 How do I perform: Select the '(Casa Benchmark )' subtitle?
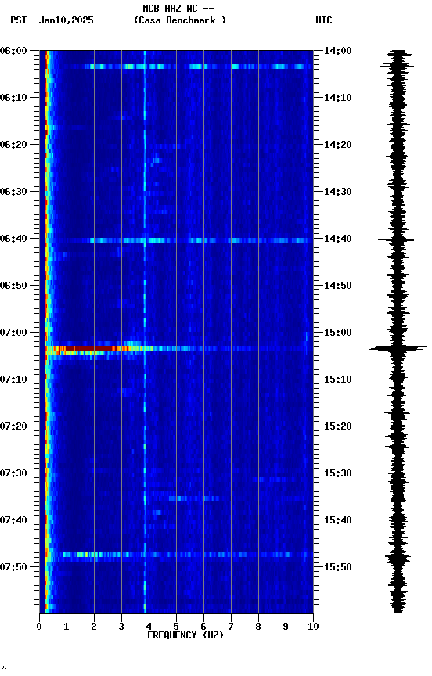180,20
